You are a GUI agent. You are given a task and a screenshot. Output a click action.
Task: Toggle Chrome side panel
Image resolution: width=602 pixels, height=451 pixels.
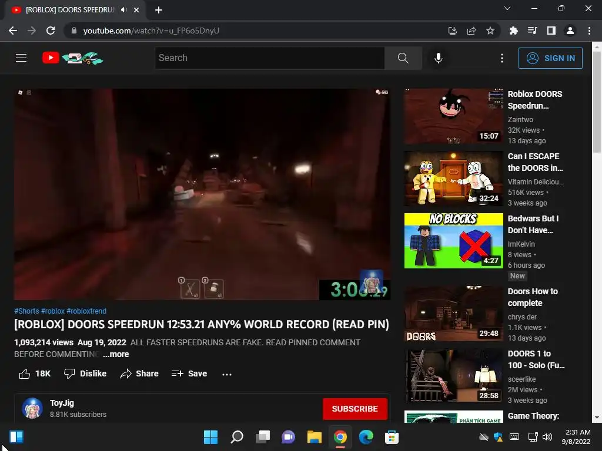(551, 31)
